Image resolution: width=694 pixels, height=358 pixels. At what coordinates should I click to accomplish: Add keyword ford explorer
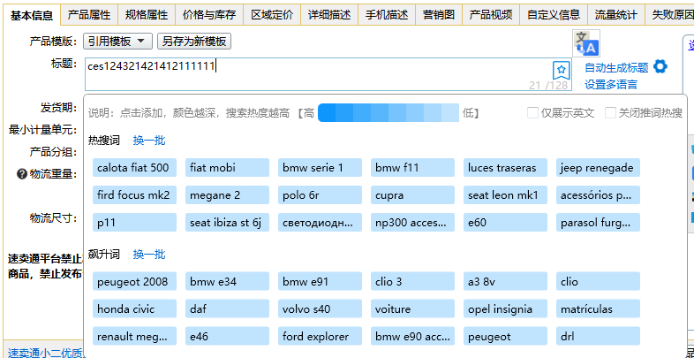pyautogui.click(x=320, y=336)
